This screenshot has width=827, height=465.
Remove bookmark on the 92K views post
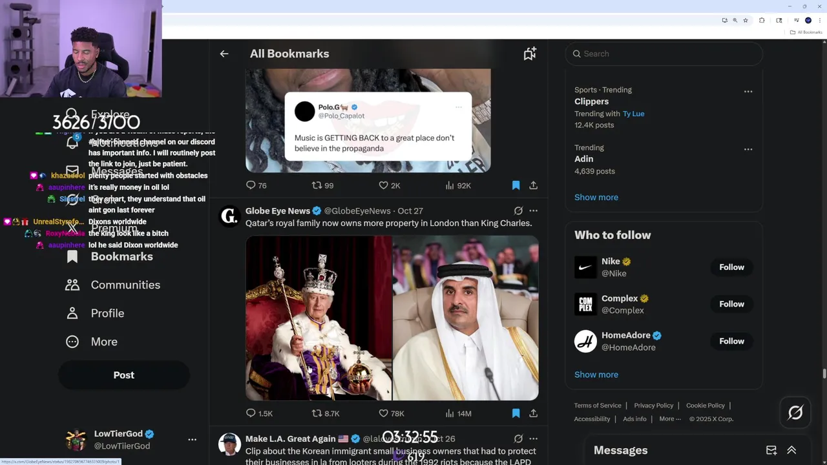coord(516,185)
